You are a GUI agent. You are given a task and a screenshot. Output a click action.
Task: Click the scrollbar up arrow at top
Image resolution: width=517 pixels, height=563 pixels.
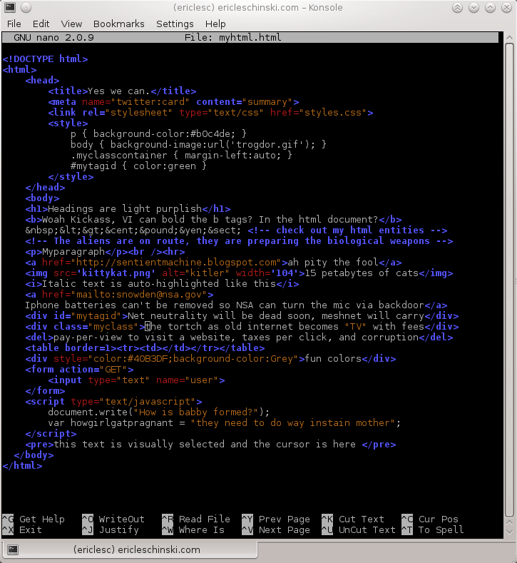509,37
